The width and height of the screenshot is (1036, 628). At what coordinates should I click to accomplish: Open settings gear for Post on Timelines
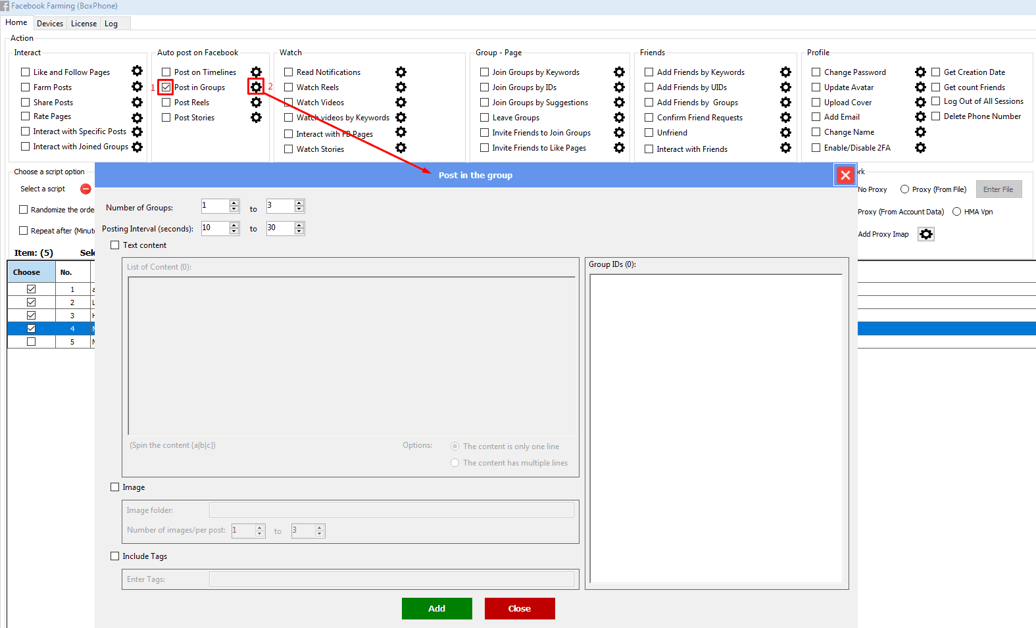click(x=256, y=72)
